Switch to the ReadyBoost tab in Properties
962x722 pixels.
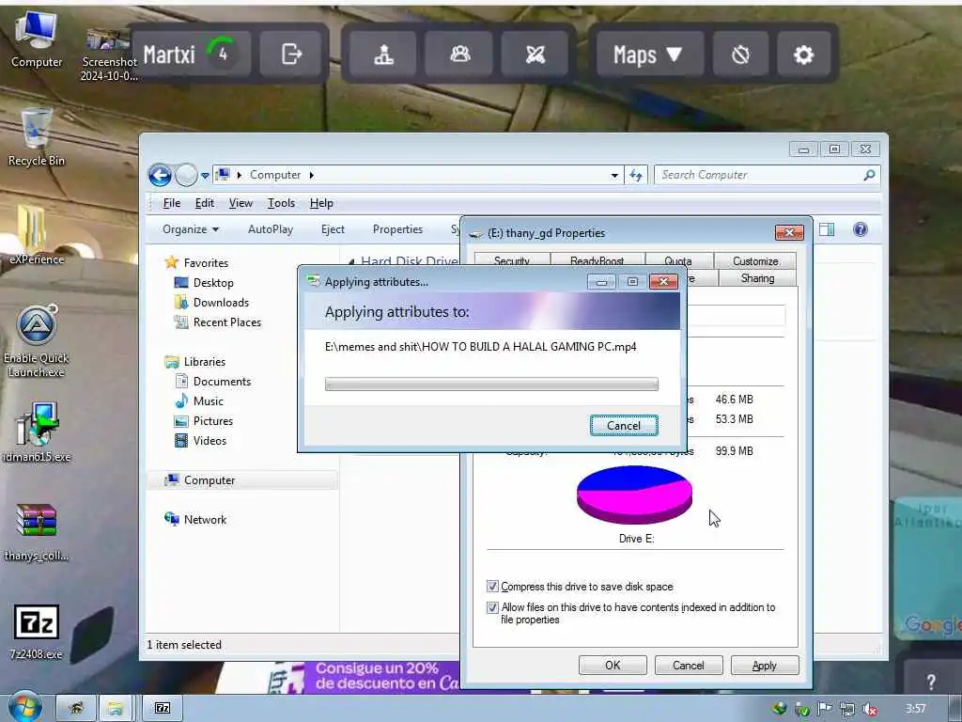coord(597,260)
